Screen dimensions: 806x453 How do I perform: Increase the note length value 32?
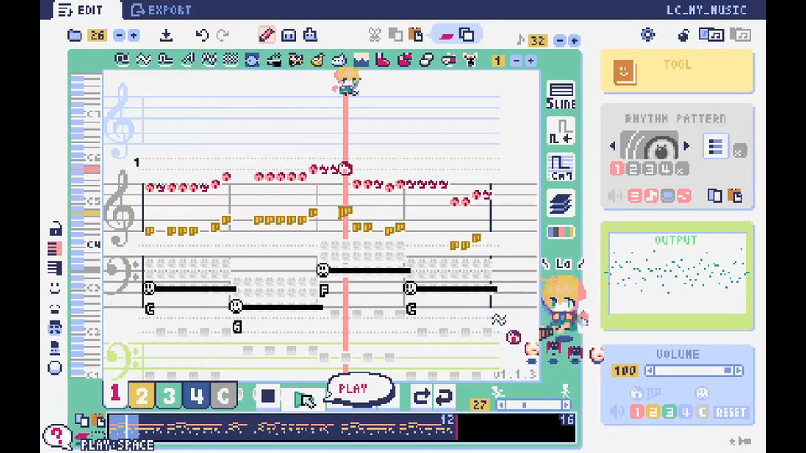(574, 40)
